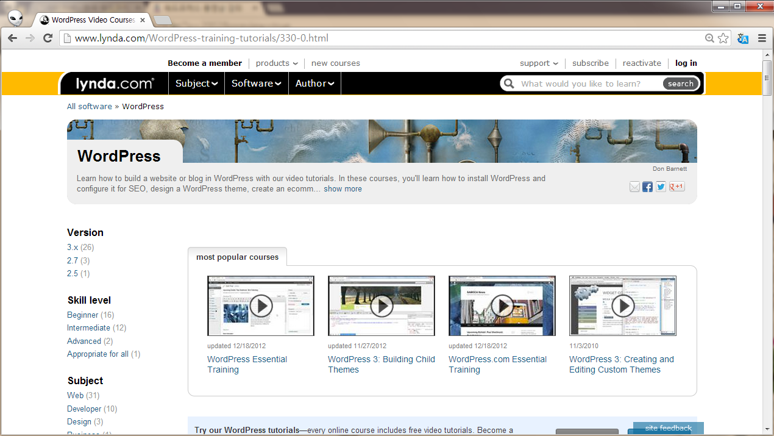Open the WordPress.com Essential Training title link
This screenshot has height=436, width=774.
point(498,365)
